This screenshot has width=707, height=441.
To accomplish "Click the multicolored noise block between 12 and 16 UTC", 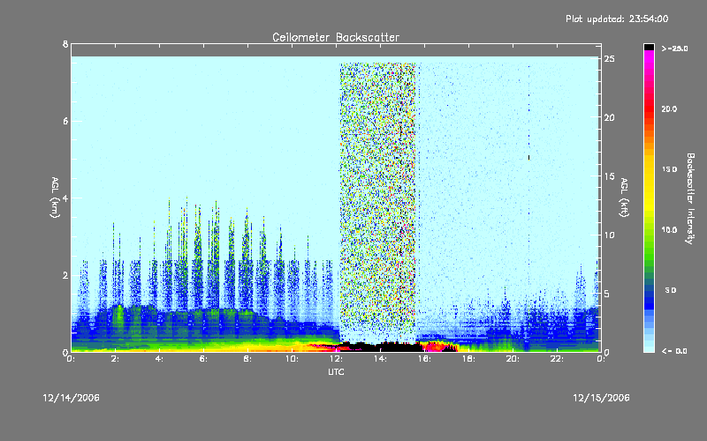I will pyautogui.click(x=378, y=203).
